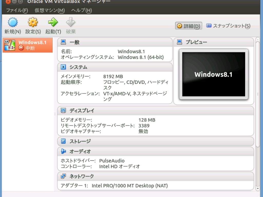Click the camera icon beside スナップショット
The height and width of the screenshot is (197, 263).
pyautogui.click(x=209, y=26)
